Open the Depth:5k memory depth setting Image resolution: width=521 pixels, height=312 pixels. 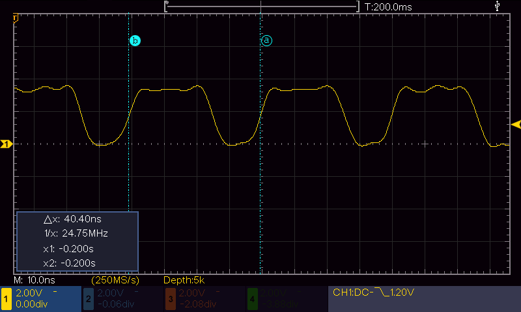[184, 280]
